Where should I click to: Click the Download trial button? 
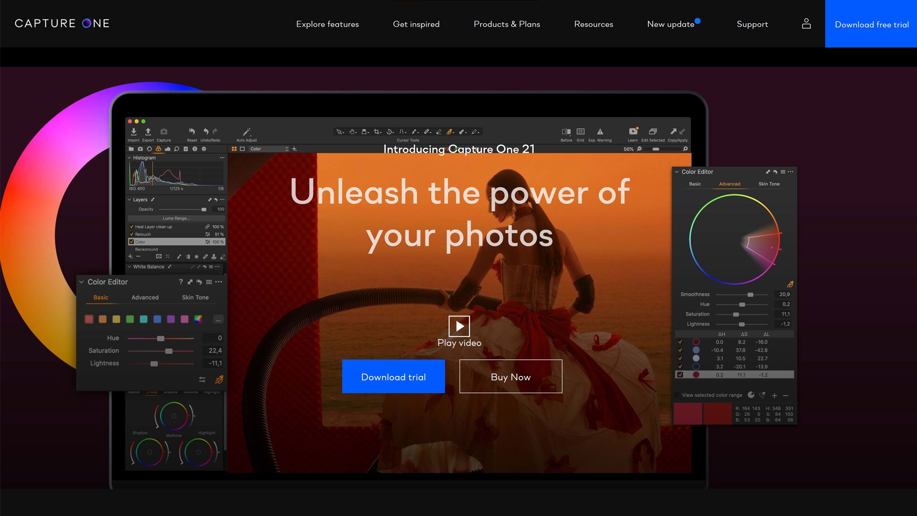[394, 376]
